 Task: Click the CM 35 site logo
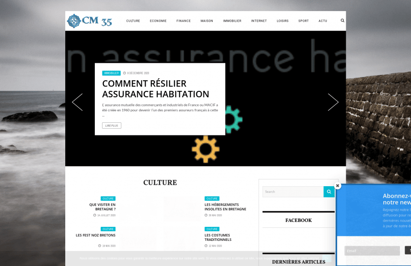click(x=89, y=21)
